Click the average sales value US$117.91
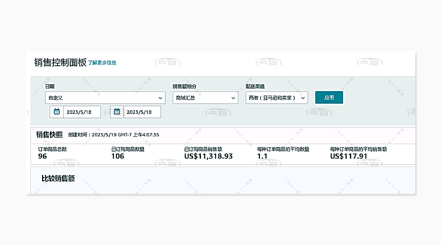Image resolution: width=441 pixels, height=245 pixels. point(348,156)
